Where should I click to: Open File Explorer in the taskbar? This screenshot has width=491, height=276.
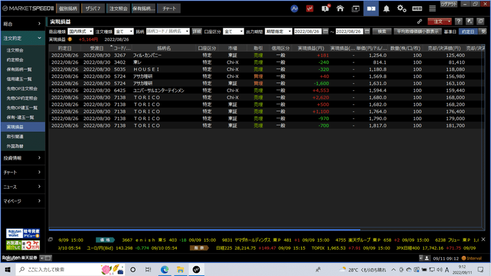coord(180,269)
